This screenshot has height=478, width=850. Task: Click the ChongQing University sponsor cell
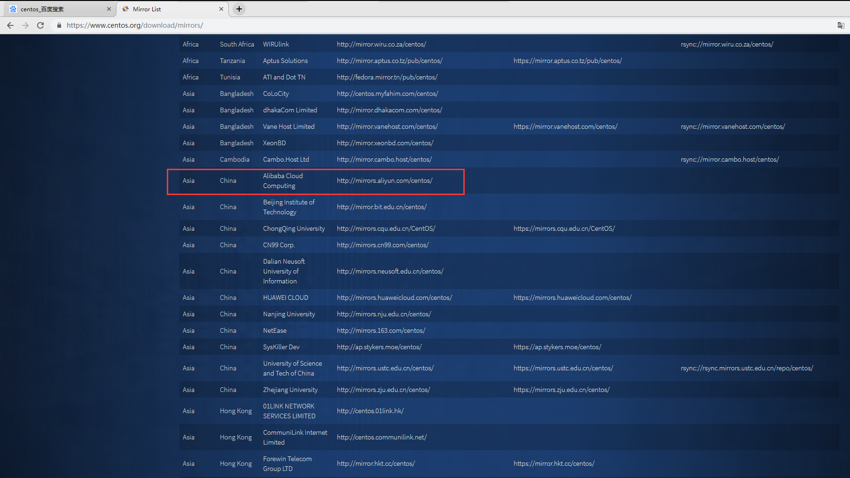(294, 228)
